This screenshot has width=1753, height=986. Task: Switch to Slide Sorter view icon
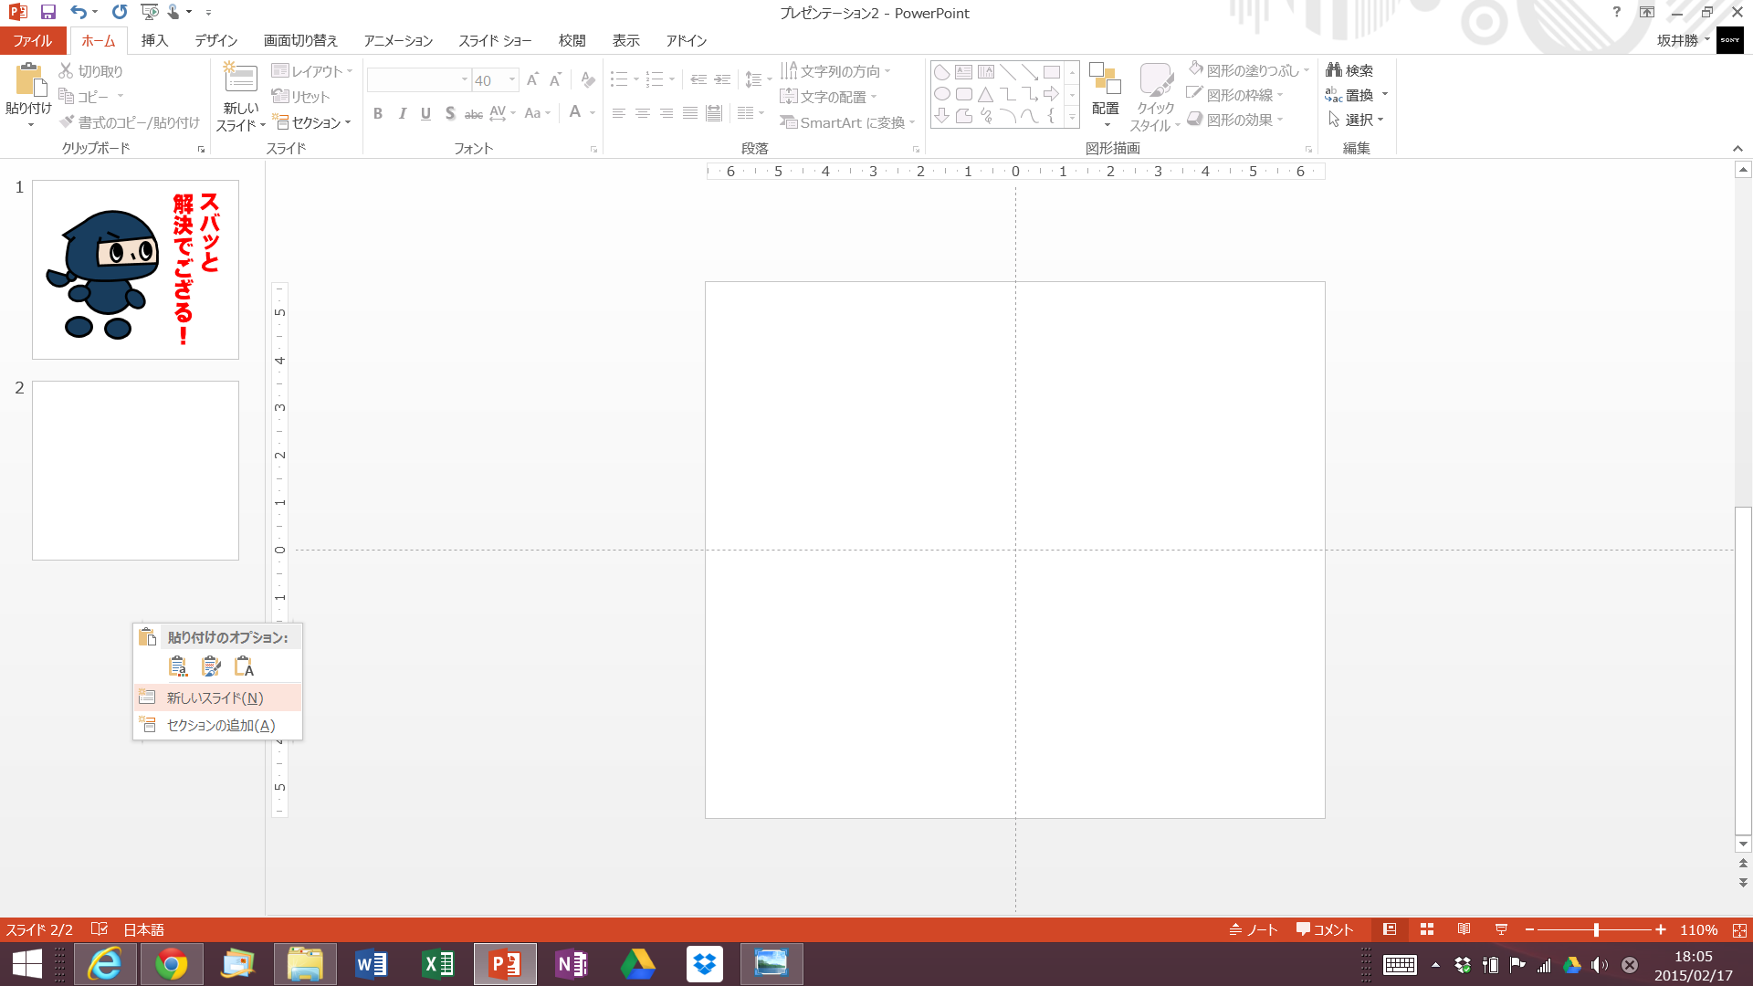coord(1427,929)
